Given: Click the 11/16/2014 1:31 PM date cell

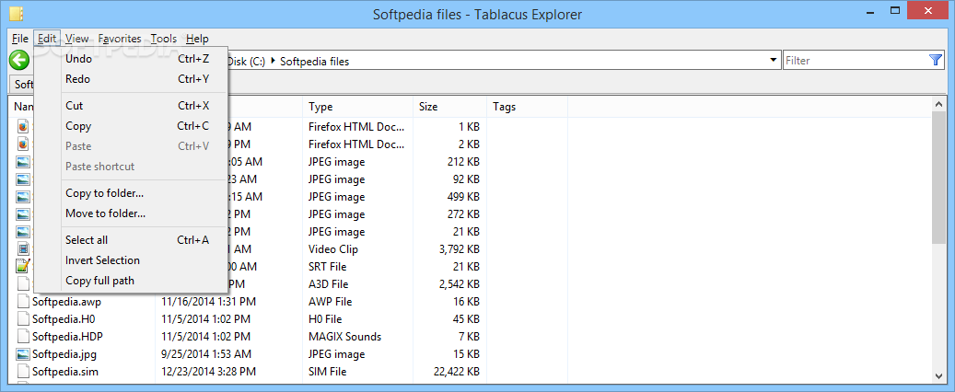Looking at the screenshot, I should (x=208, y=301).
